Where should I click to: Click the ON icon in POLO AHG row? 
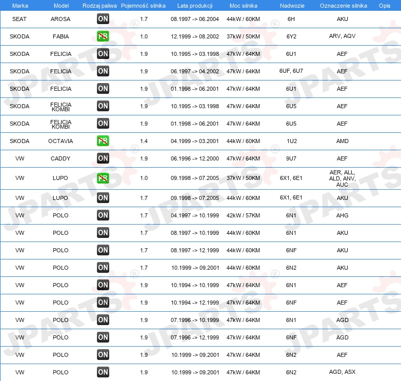point(103,215)
